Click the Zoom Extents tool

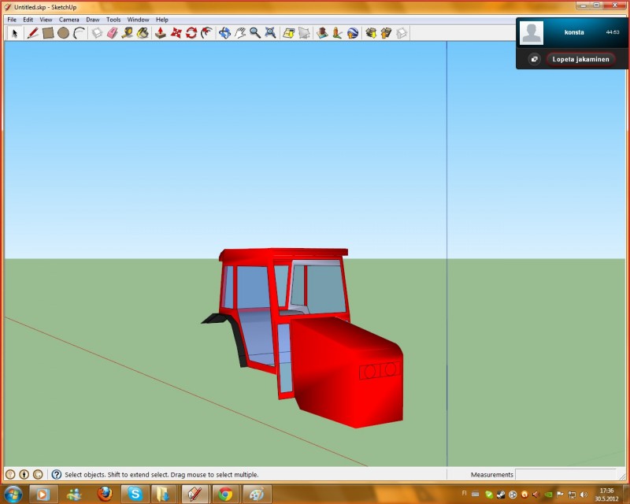point(271,33)
